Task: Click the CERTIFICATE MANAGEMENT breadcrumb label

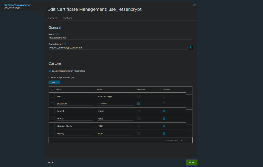Action: pyautogui.click(x=17, y=5)
